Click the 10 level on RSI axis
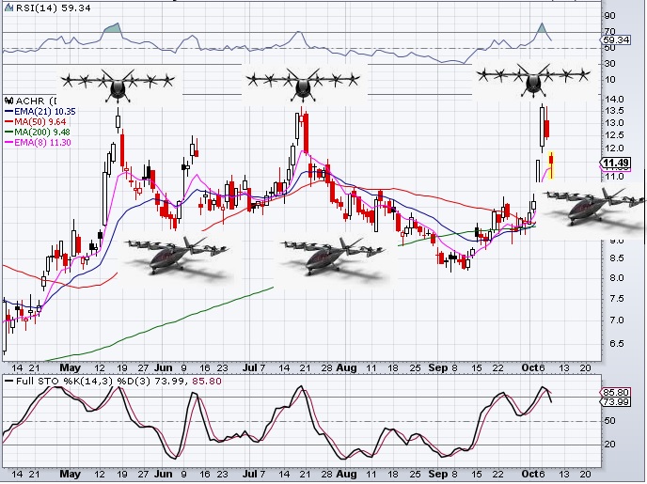Screen dimensions: 647x484 click(x=610, y=80)
